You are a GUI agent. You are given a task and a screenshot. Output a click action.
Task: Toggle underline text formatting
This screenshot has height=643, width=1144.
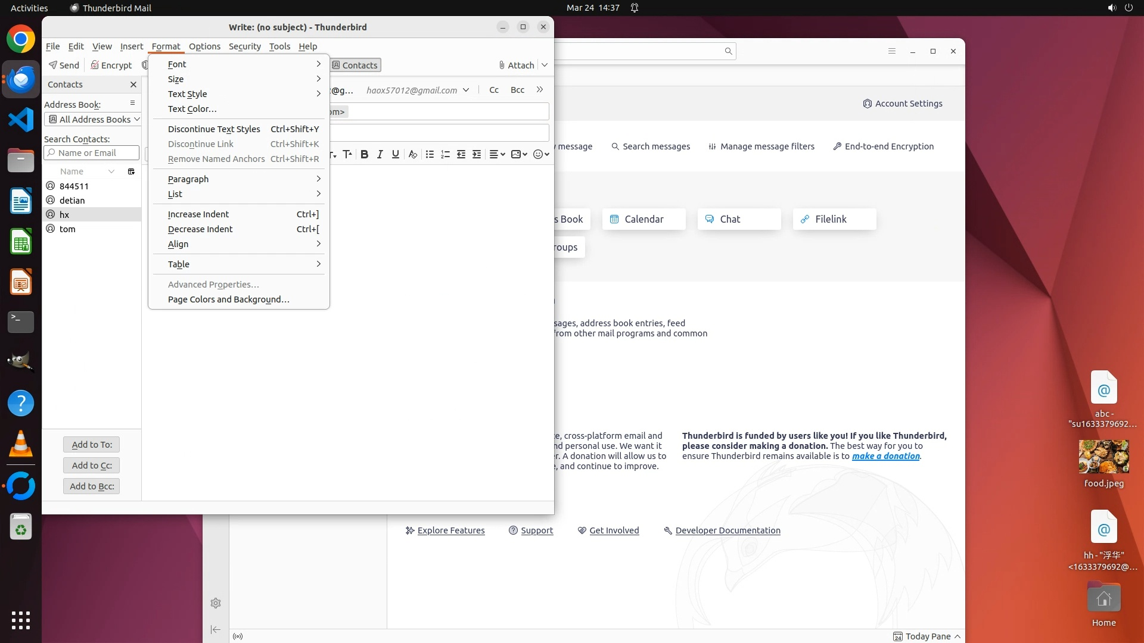[395, 154]
